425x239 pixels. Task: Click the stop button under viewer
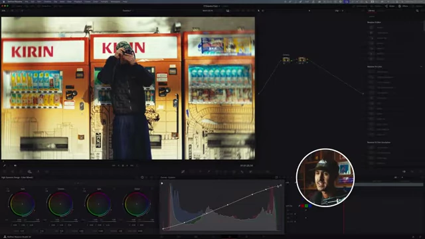tap(123, 165)
